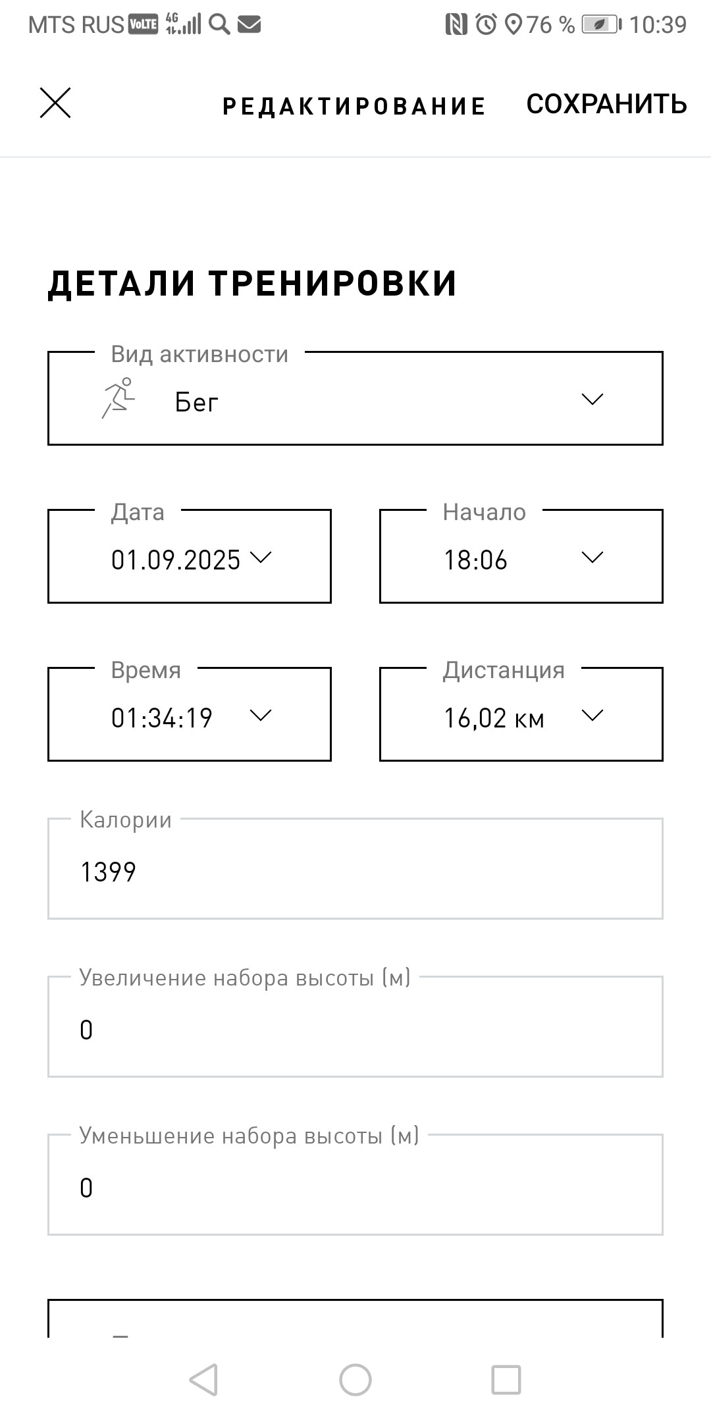711x1422 pixels.
Task: Open recent apps with square navigation button
Action: [506, 1379]
